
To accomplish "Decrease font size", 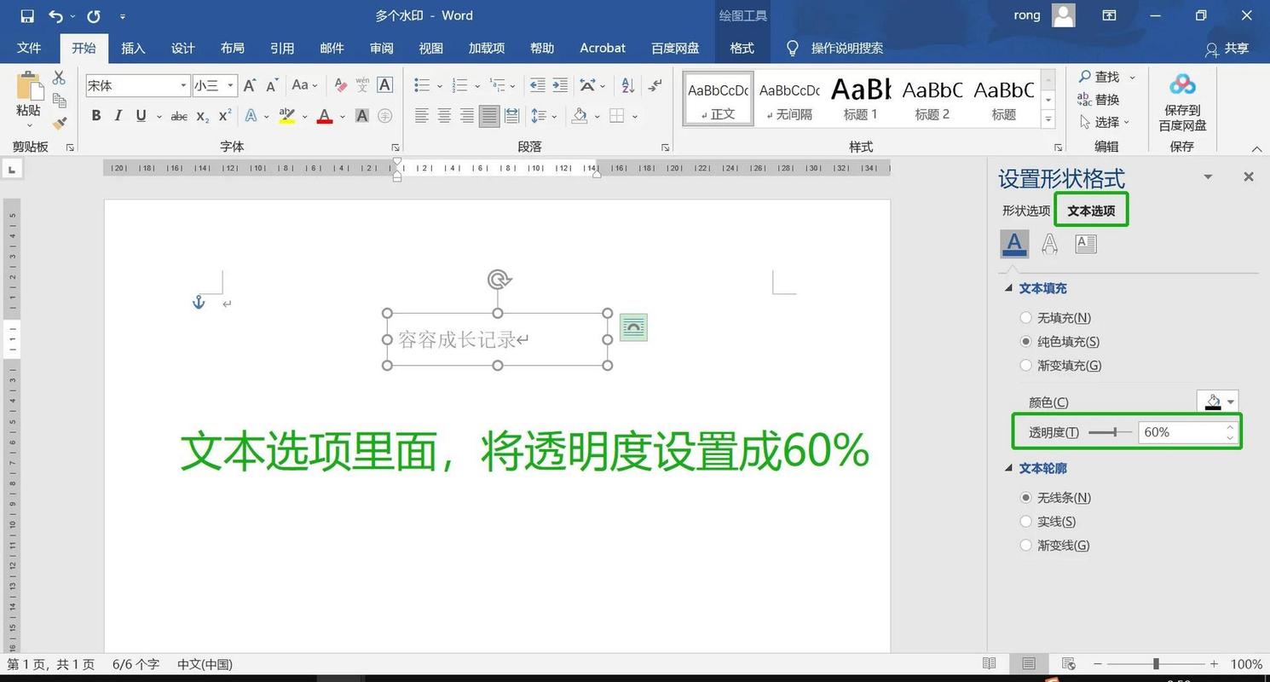I will click(272, 85).
